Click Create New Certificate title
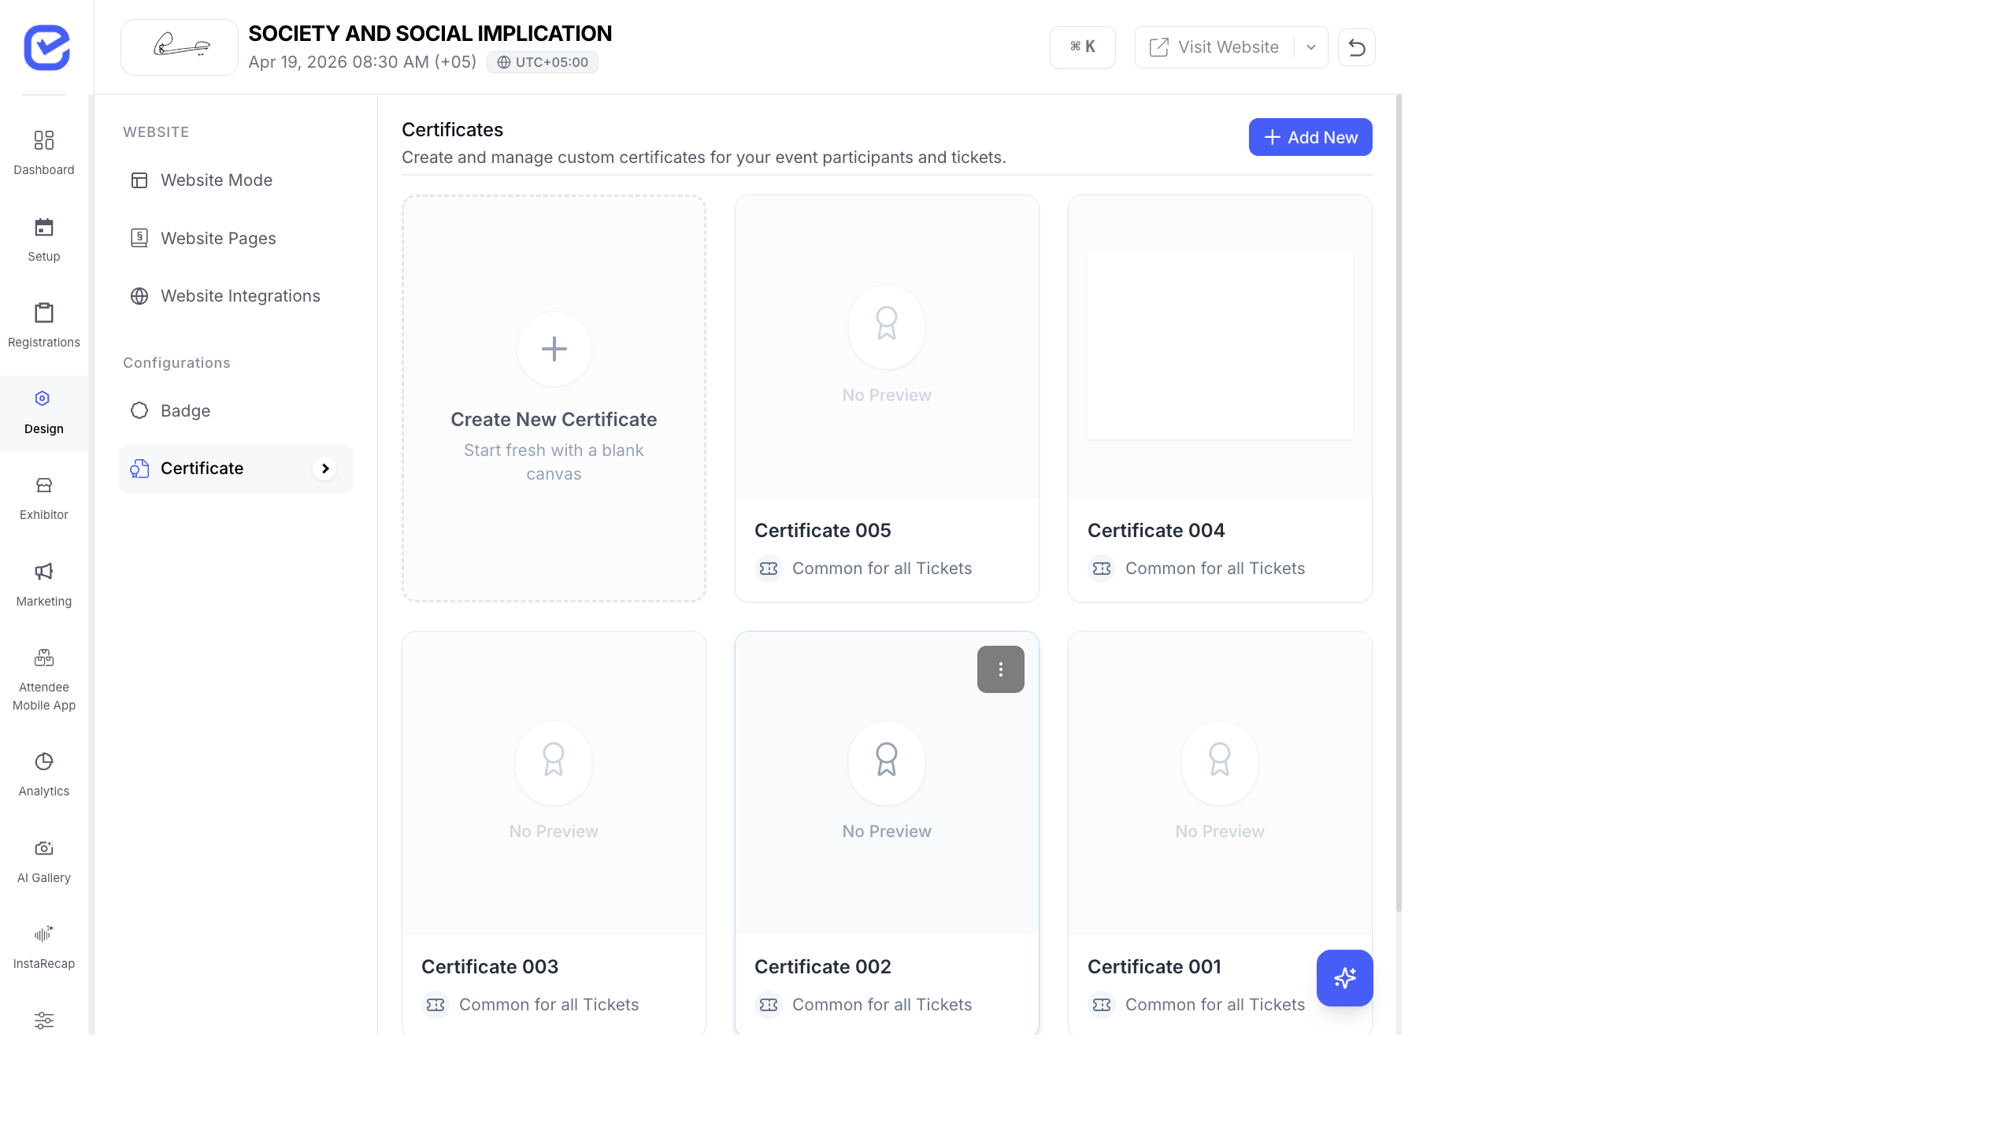 (x=554, y=420)
